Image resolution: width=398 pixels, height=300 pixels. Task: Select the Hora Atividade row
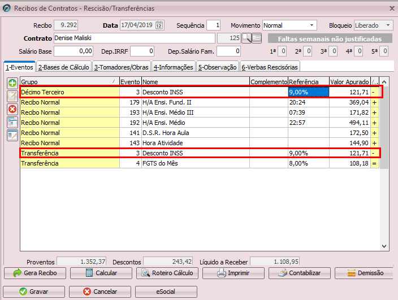coord(200,143)
